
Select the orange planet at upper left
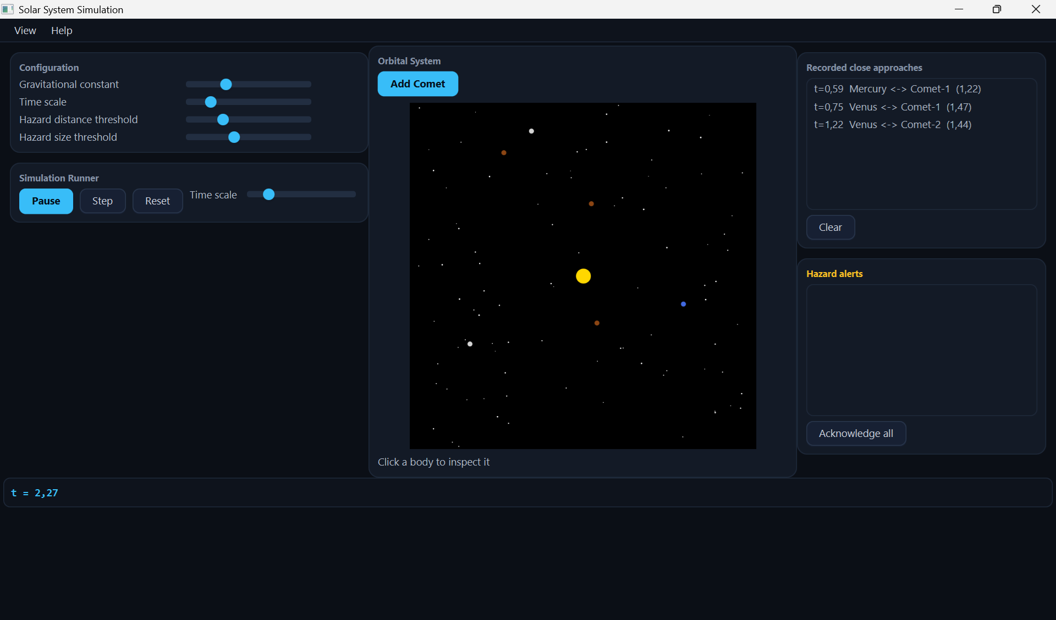(503, 153)
